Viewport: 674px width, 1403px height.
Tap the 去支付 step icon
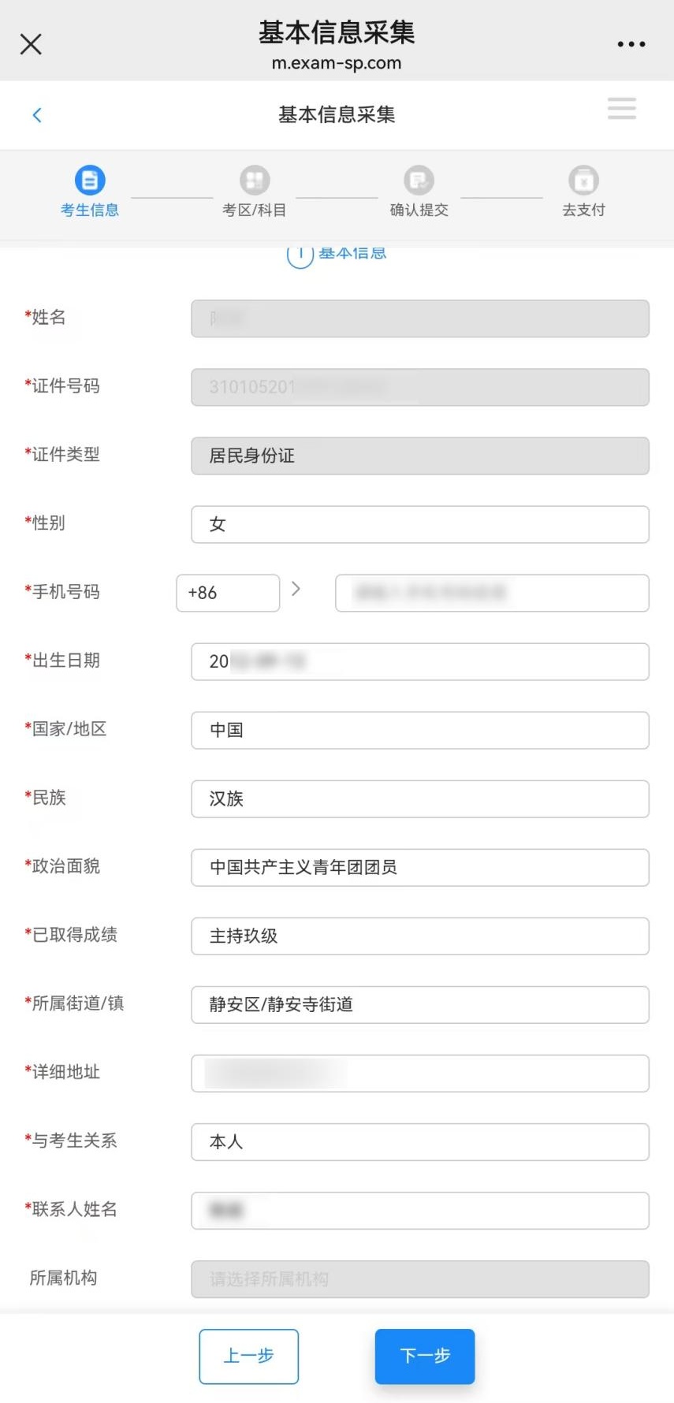pyautogui.click(x=583, y=180)
